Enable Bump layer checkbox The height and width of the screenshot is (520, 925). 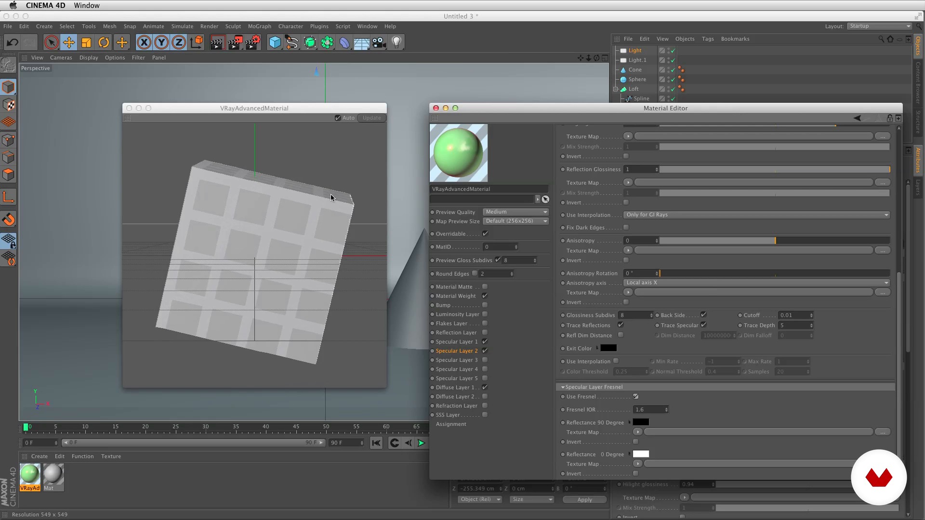pos(485,305)
